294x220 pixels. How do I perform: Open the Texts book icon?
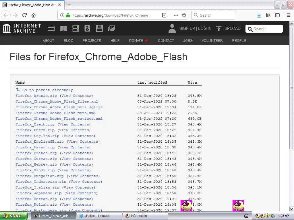coord(63,28)
